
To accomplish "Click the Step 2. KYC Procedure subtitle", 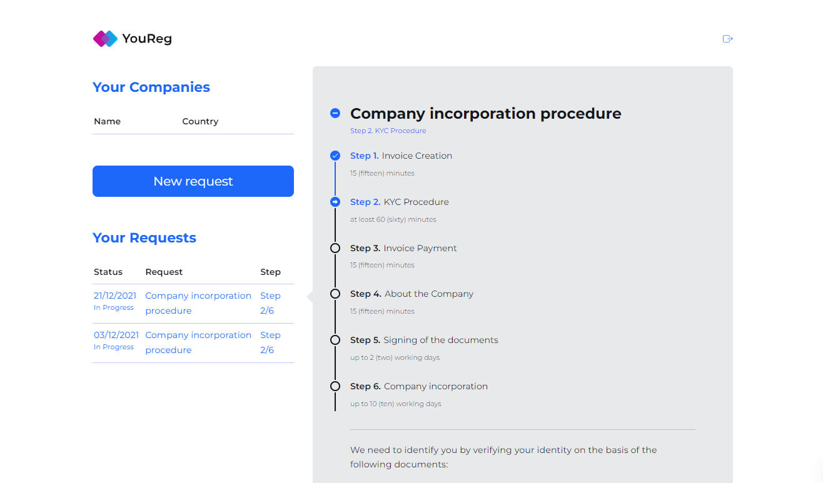I will (388, 131).
